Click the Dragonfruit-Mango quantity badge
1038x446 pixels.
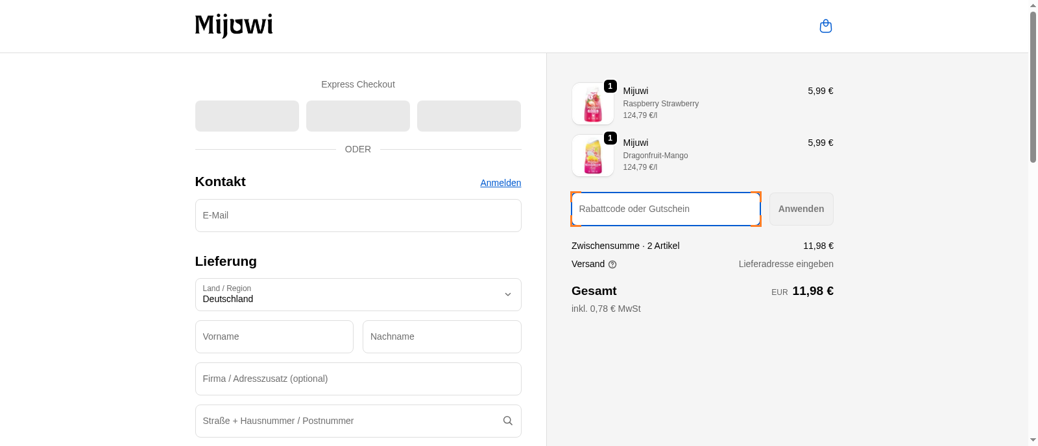coord(610,138)
